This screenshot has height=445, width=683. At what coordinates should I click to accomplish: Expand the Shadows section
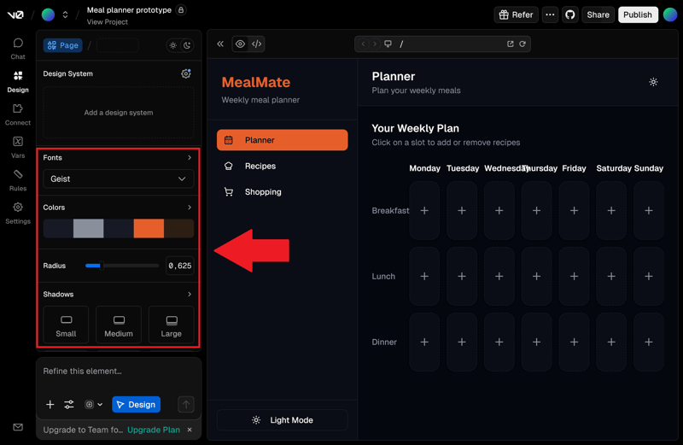pyautogui.click(x=189, y=295)
